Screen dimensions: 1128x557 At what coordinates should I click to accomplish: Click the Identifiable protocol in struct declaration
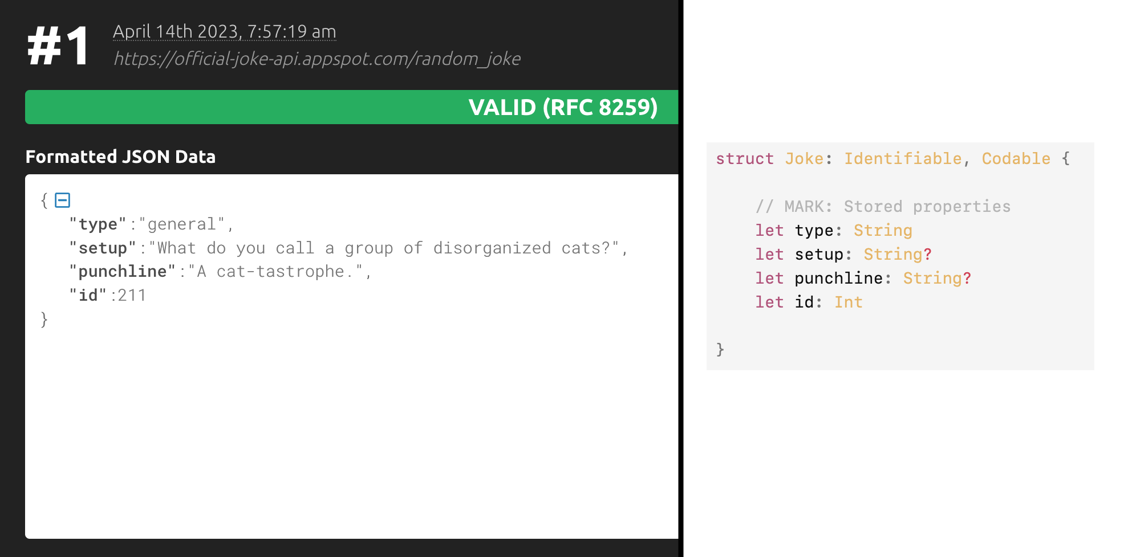[903, 159]
